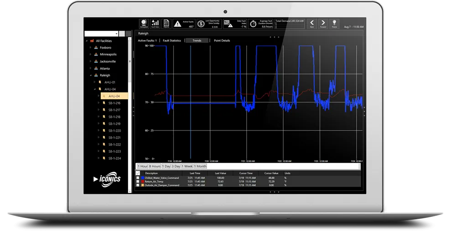The image size is (456, 231).
Task: Click the Theme lightbulb icon
Action: pyautogui.click(x=334, y=23)
